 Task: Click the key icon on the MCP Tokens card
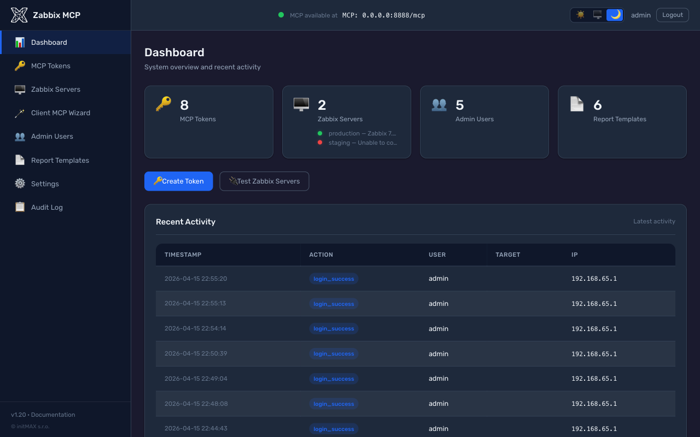click(x=164, y=104)
